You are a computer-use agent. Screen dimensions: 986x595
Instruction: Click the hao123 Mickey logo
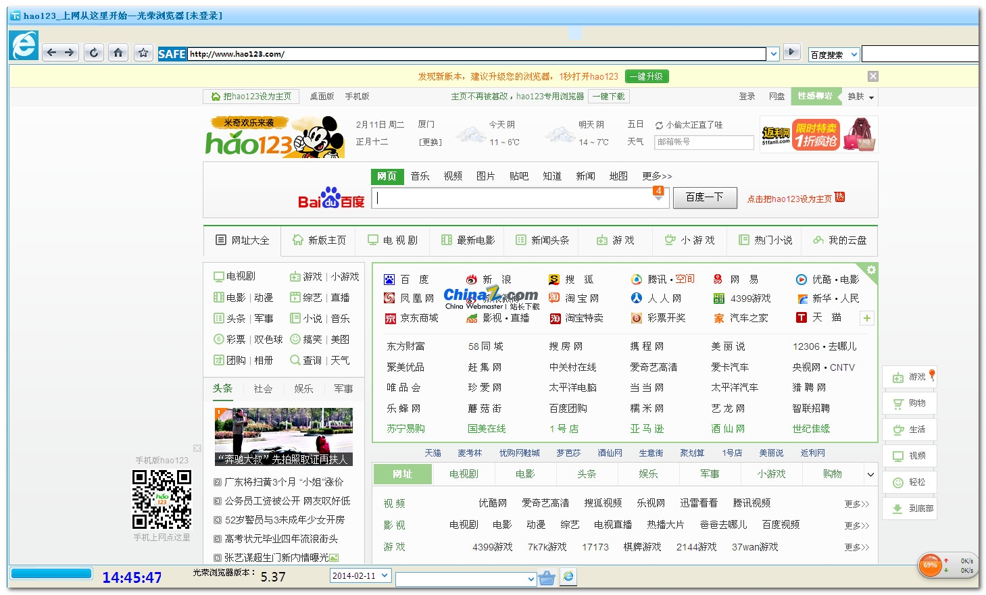coord(275,137)
